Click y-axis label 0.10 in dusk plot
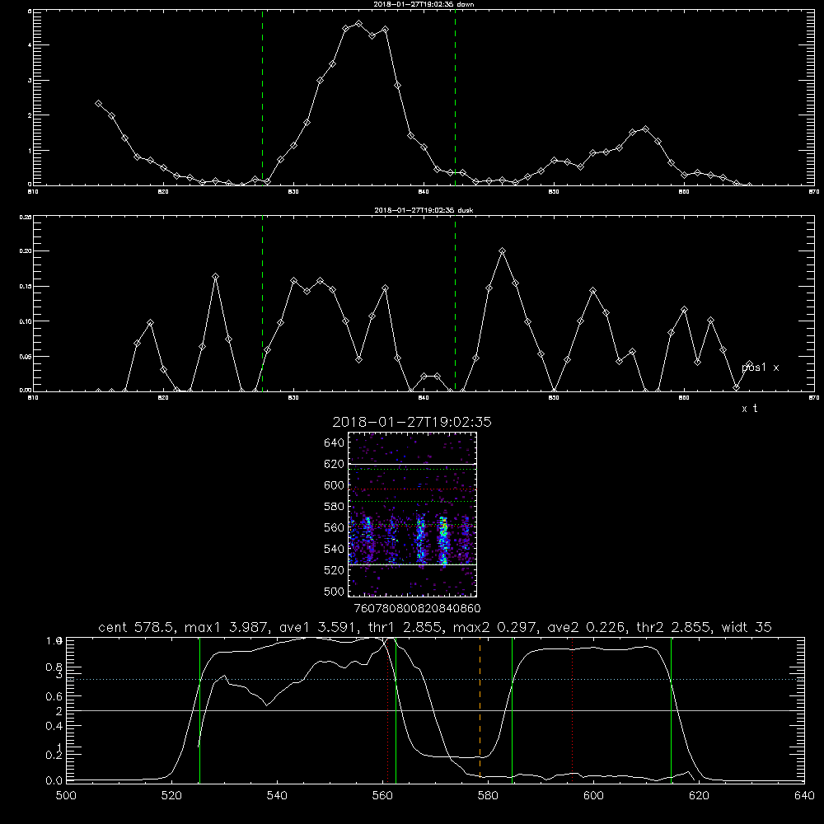Screen dimensions: 824x824 pos(26,321)
